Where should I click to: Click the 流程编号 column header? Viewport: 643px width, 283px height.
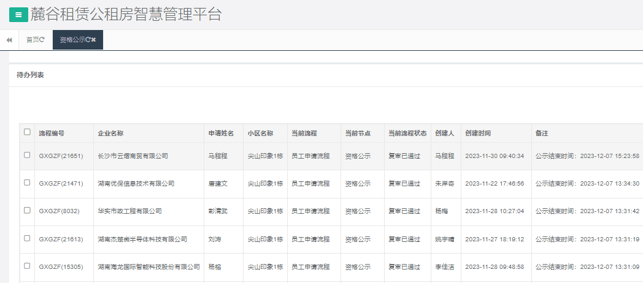[x=52, y=133]
